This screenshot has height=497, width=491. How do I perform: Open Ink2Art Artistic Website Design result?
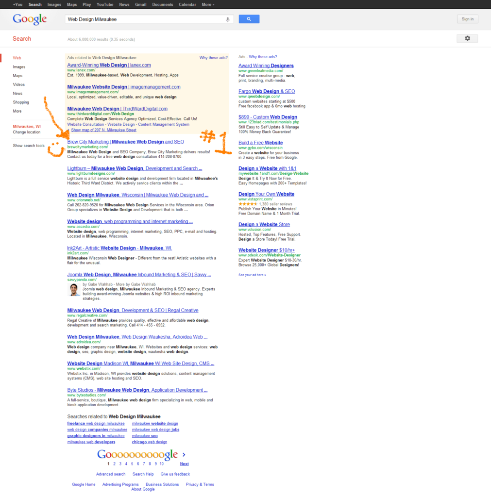pos(119,248)
